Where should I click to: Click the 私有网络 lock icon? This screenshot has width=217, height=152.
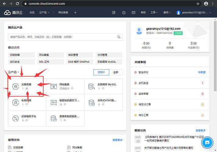click(x=16, y=102)
